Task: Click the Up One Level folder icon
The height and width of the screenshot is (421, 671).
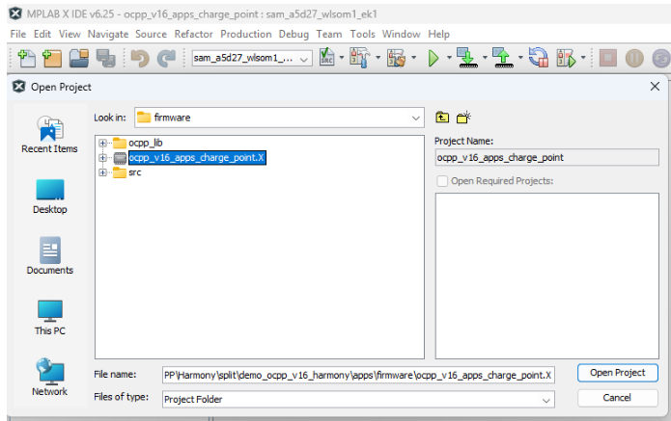Action: point(442,117)
